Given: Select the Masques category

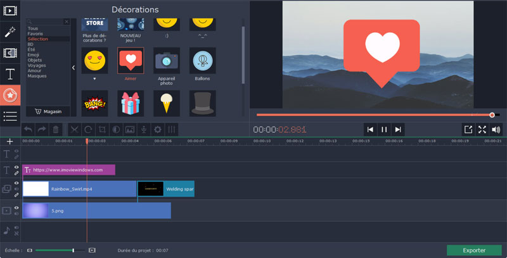Looking at the screenshot, I should (x=37, y=76).
